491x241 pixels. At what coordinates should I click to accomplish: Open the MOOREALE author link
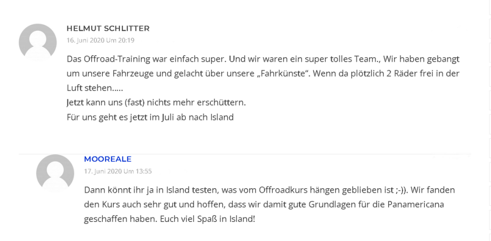pyautogui.click(x=108, y=159)
